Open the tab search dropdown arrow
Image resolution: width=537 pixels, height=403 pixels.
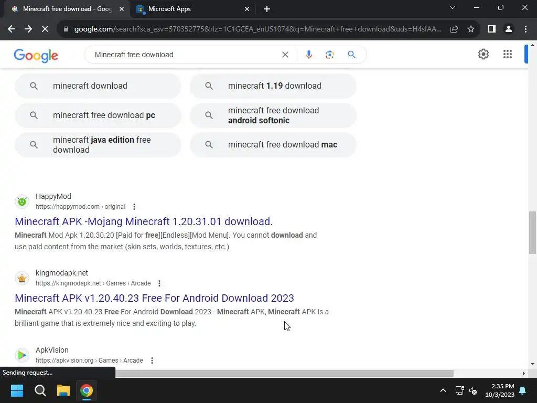click(x=453, y=7)
